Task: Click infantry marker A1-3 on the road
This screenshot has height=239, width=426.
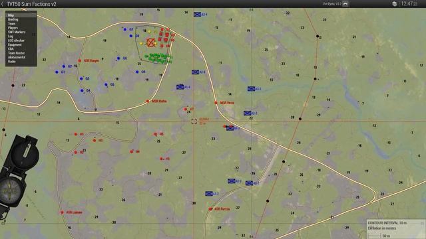Action: tap(230, 128)
